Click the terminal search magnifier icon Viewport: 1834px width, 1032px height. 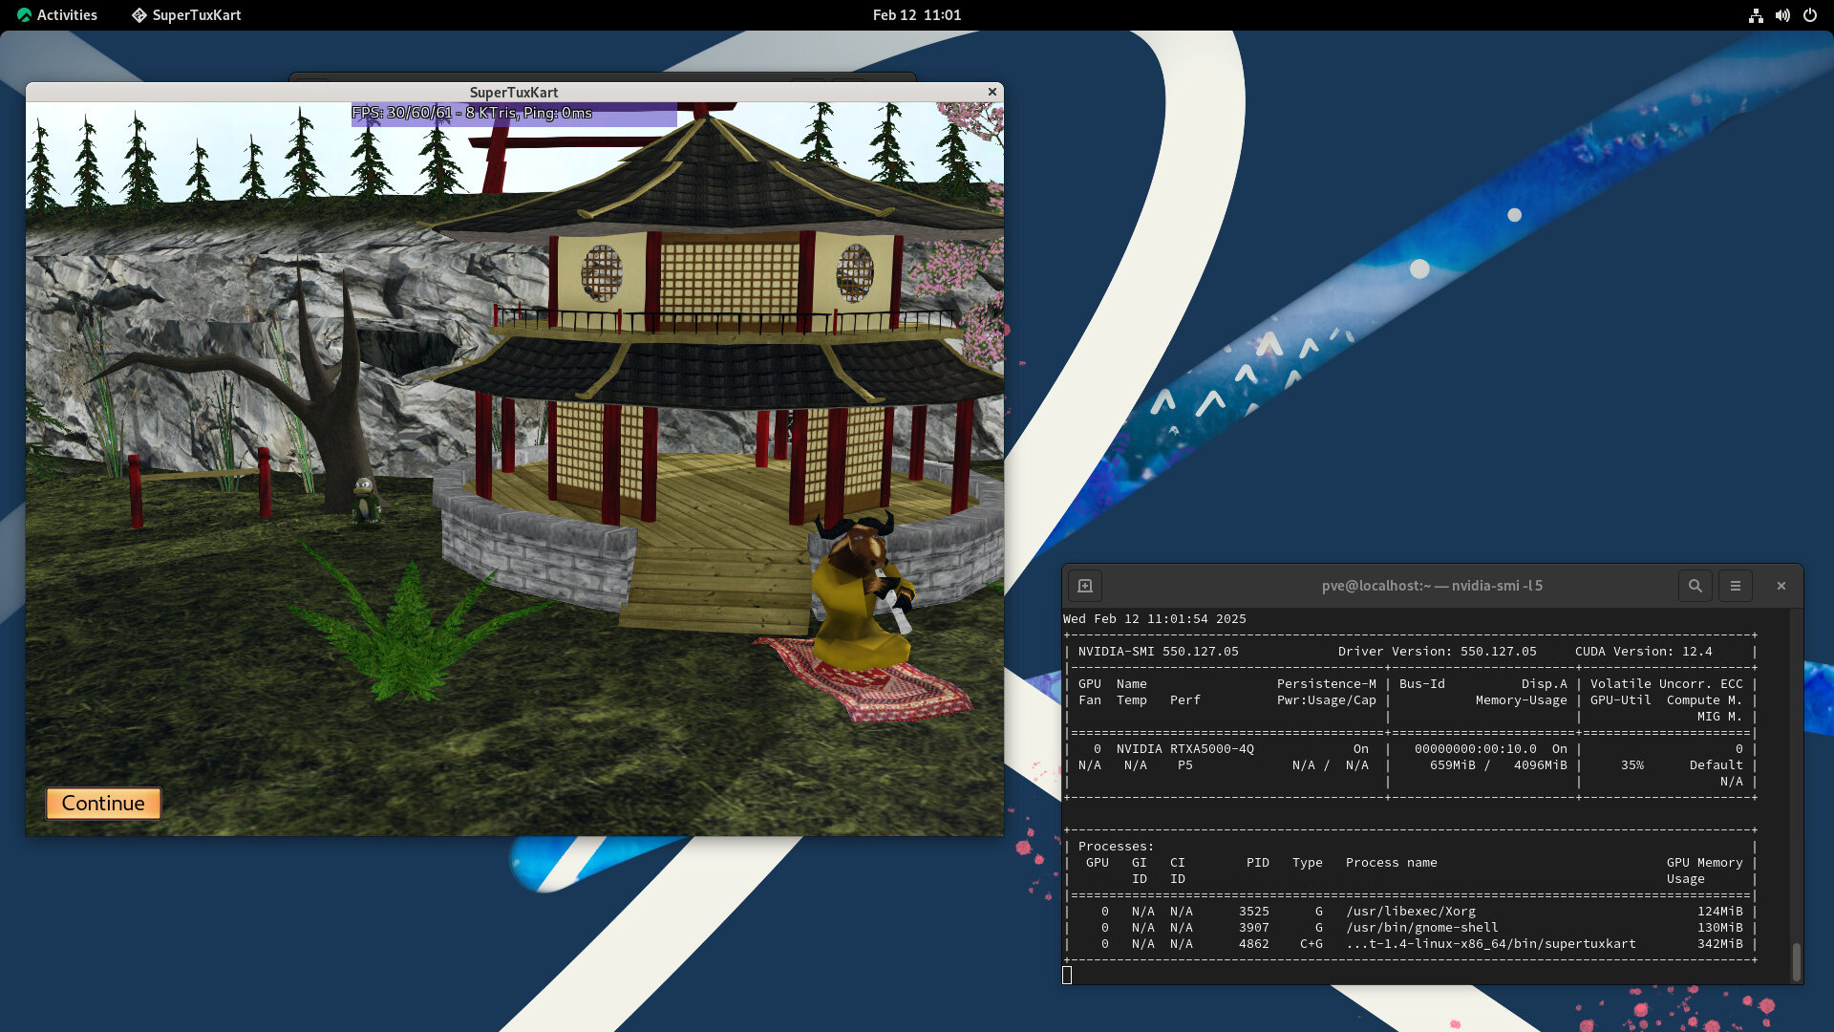pos(1695,586)
